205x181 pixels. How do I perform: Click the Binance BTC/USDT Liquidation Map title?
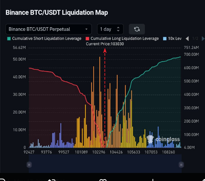click(x=57, y=13)
